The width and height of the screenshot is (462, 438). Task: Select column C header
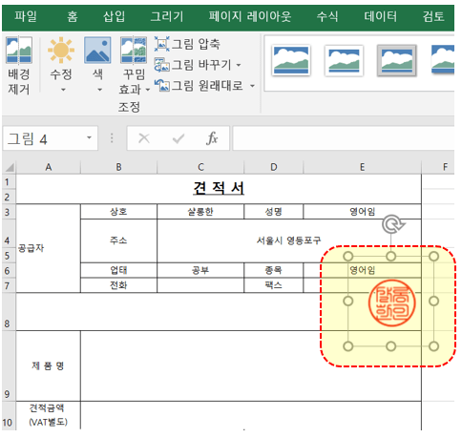pos(200,167)
